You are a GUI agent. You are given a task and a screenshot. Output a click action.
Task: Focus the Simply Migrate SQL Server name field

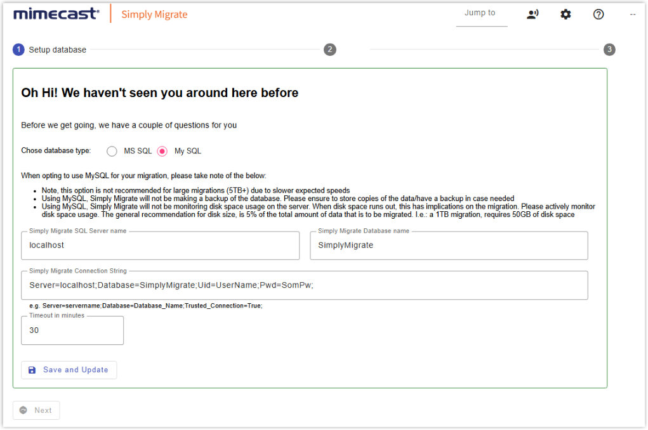tap(161, 245)
